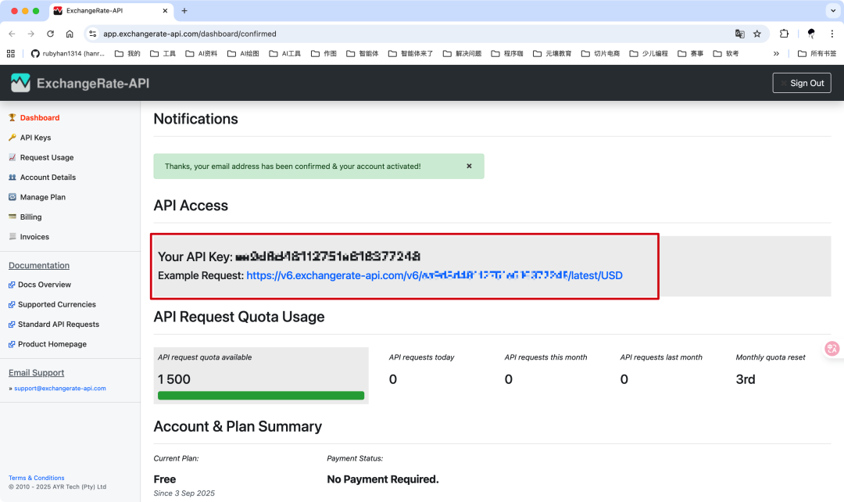
Task: Click the Sign Out button
Action: 802,83
